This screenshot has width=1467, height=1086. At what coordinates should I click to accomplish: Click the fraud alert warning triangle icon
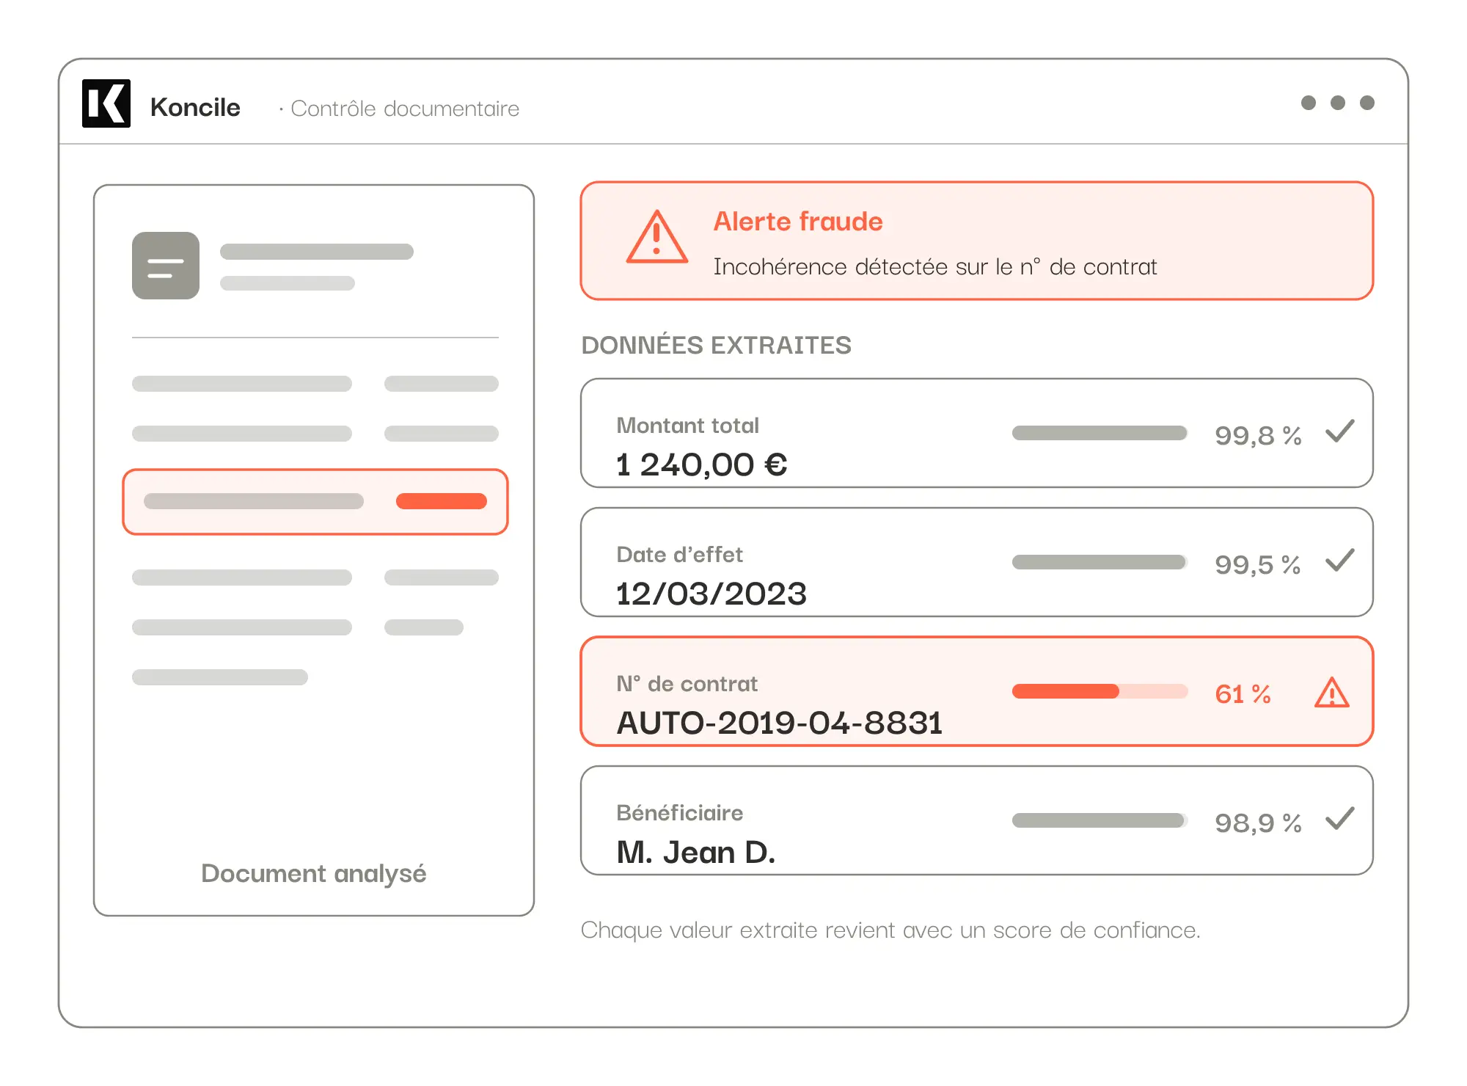pyautogui.click(x=656, y=237)
